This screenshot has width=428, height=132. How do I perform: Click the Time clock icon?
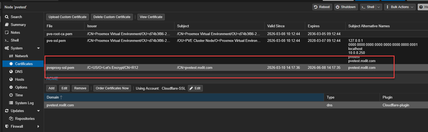coord(11,95)
